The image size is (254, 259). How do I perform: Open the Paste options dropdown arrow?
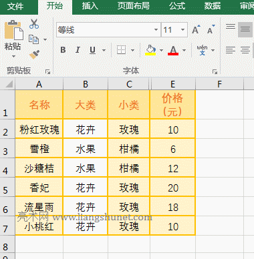point(13,56)
